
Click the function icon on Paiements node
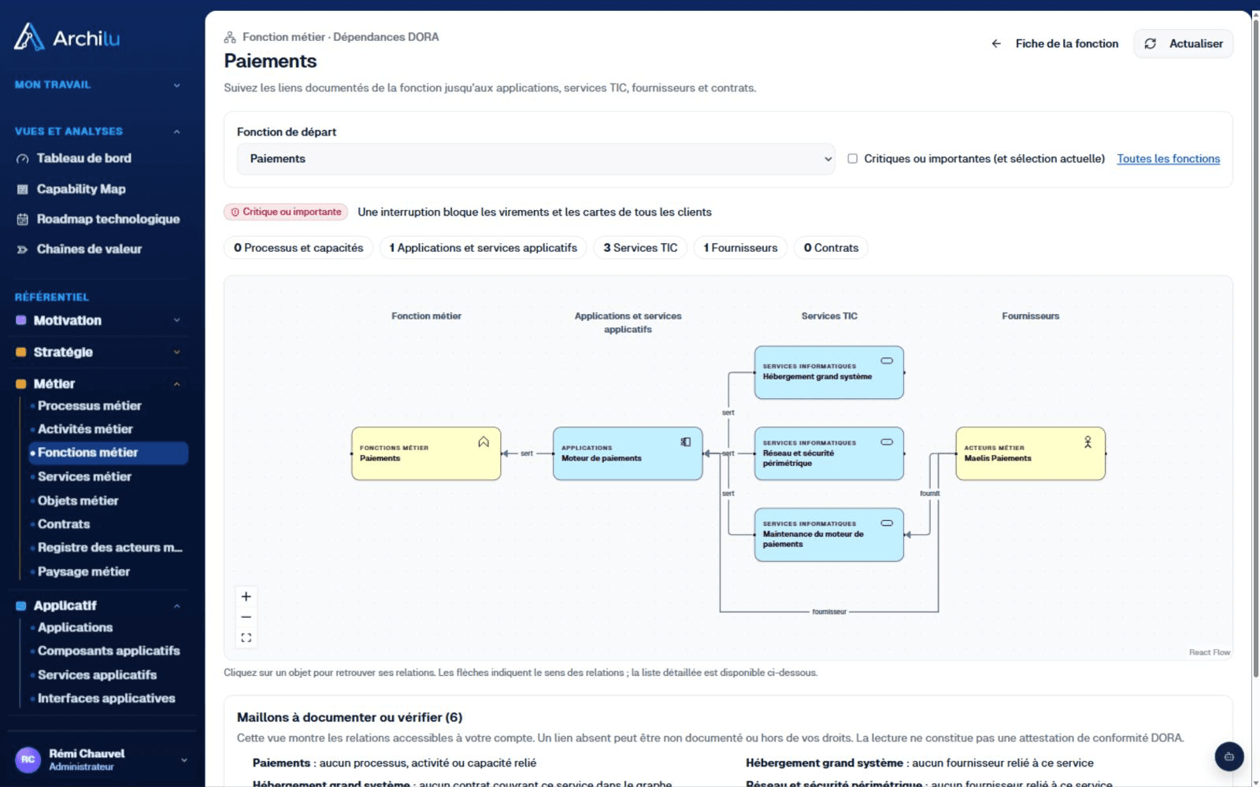pyautogui.click(x=484, y=442)
